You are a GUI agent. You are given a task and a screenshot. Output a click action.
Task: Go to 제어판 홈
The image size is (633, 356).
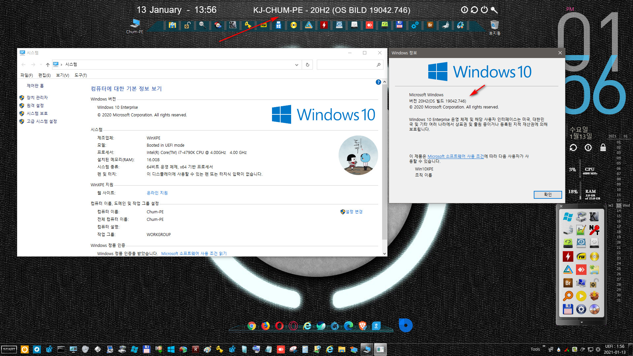pyautogui.click(x=35, y=86)
